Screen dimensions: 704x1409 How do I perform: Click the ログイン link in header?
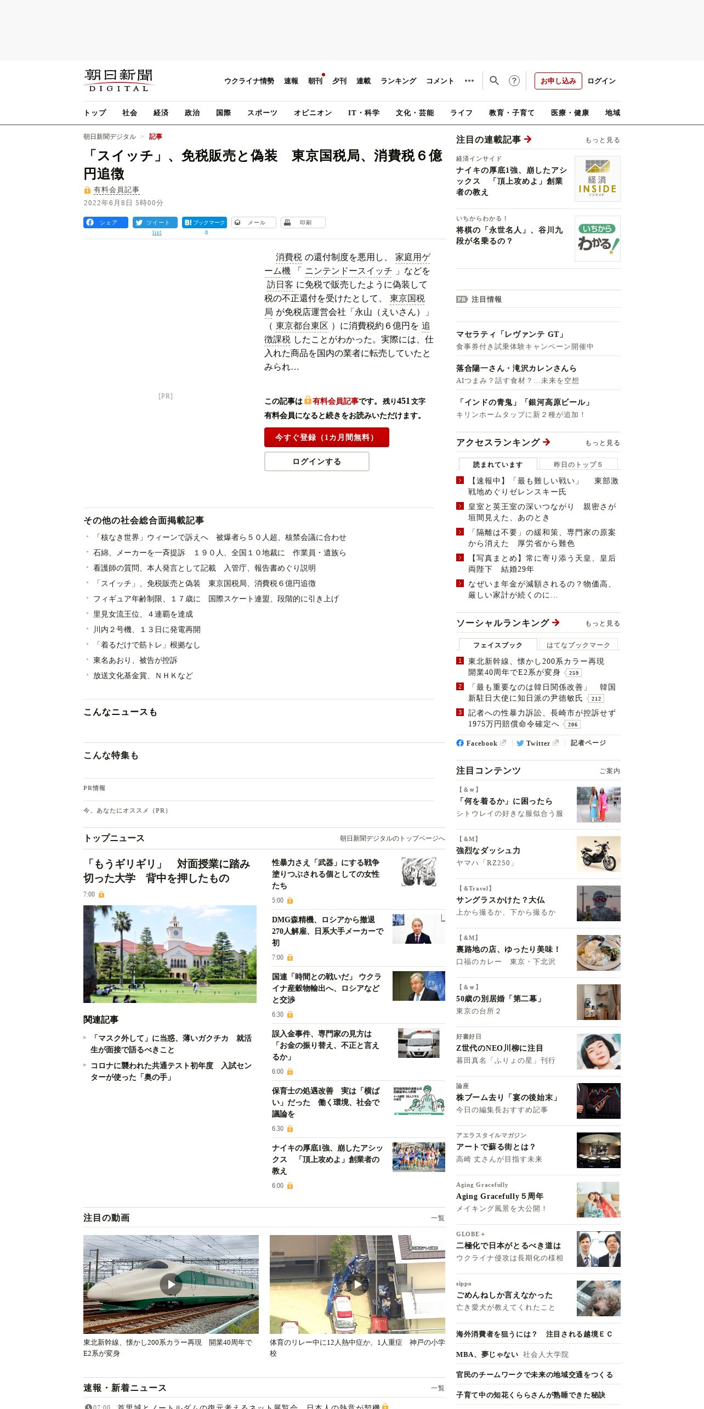(601, 81)
